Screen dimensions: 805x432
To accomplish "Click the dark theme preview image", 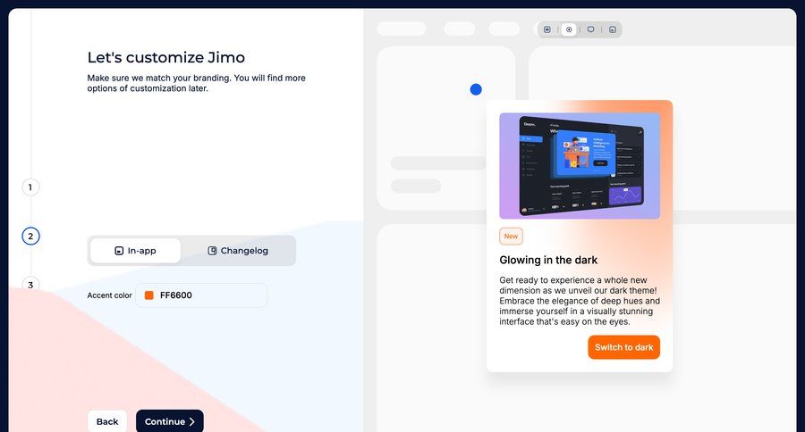I will click(x=580, y=166).
